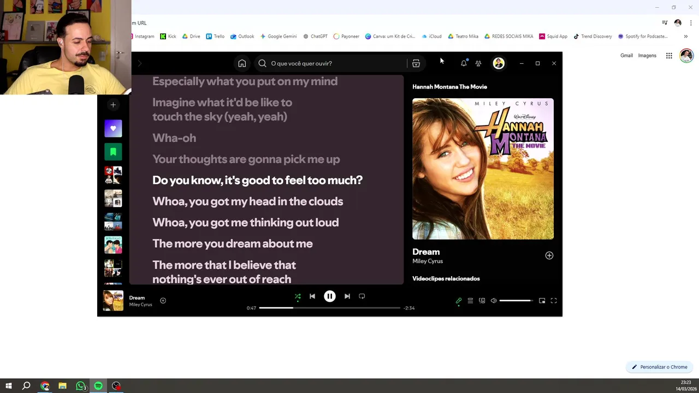Click now playing thumbnail in player bar

113,301
